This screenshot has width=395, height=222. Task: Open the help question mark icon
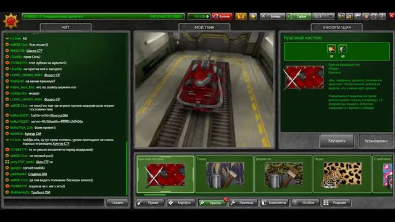pyautogui.click(x=382, y=17)
